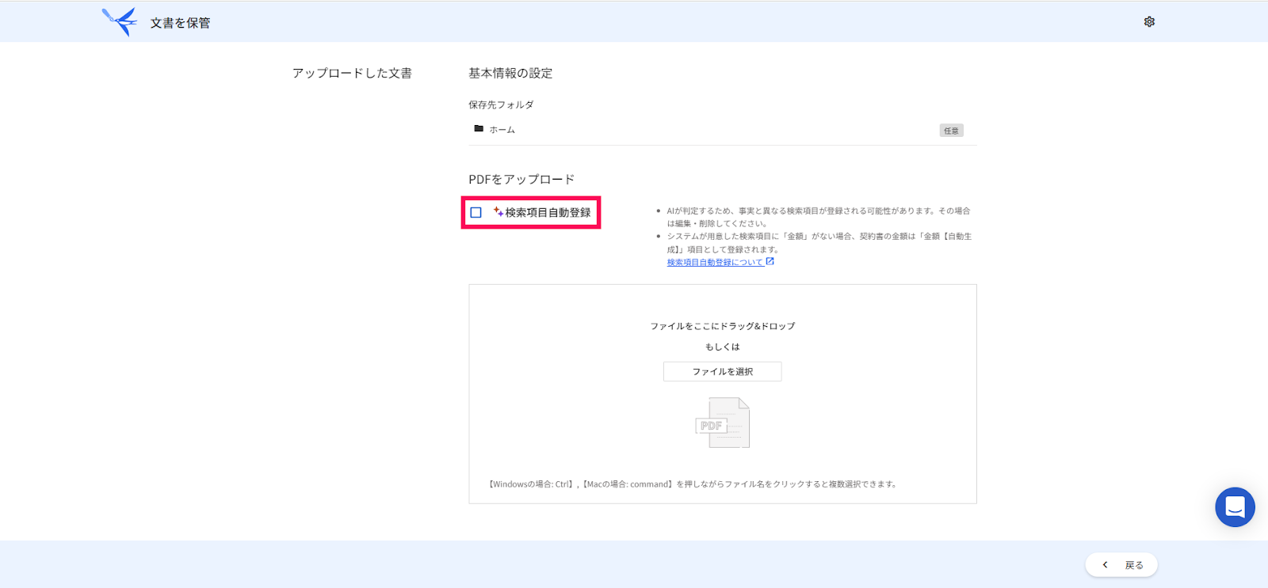Click the アップロードした文書 heading

(x=352, y=73)
